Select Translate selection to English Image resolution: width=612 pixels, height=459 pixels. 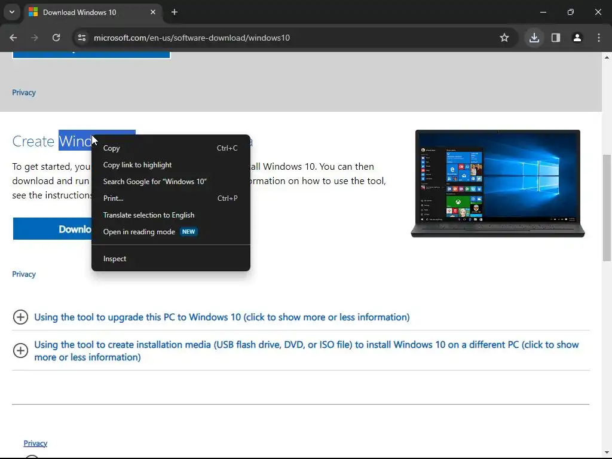click(x=170, y=215)
